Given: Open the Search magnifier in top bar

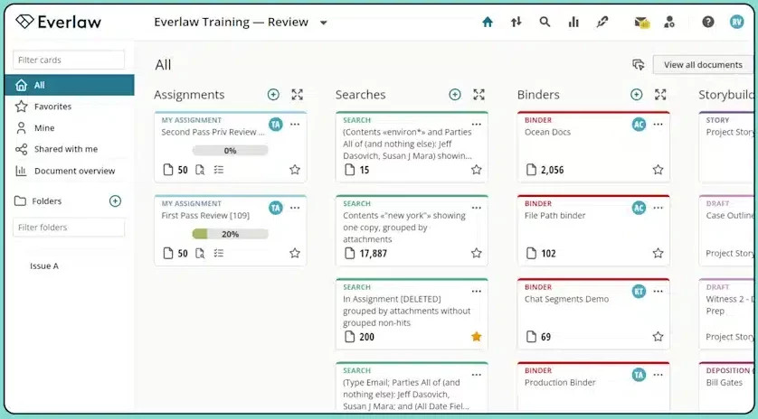Looking at the screenshot, I should coord(545,23).
